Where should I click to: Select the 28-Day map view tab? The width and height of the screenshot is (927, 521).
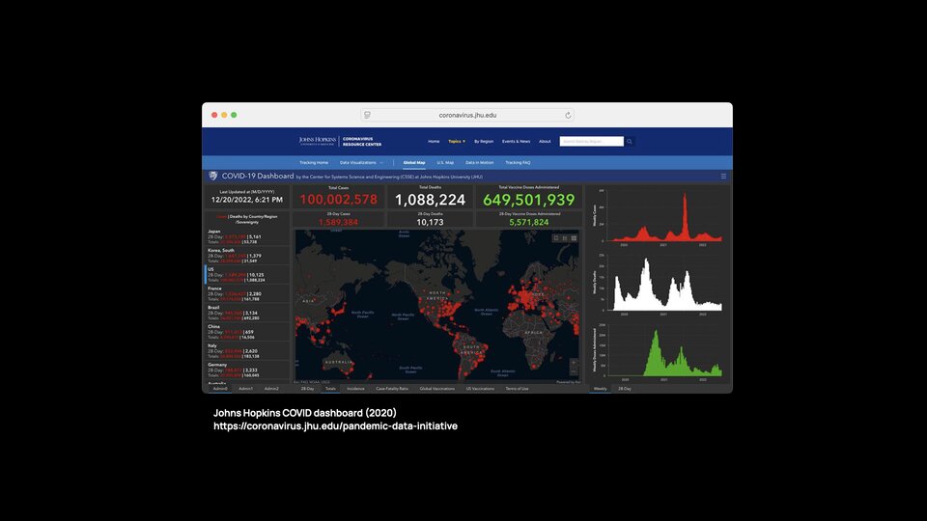(307, 389)
